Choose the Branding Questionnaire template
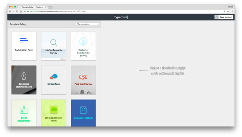 click(x=24, y=80)
